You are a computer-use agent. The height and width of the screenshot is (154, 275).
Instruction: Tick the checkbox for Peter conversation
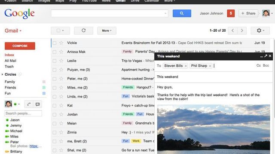(55, 79)
